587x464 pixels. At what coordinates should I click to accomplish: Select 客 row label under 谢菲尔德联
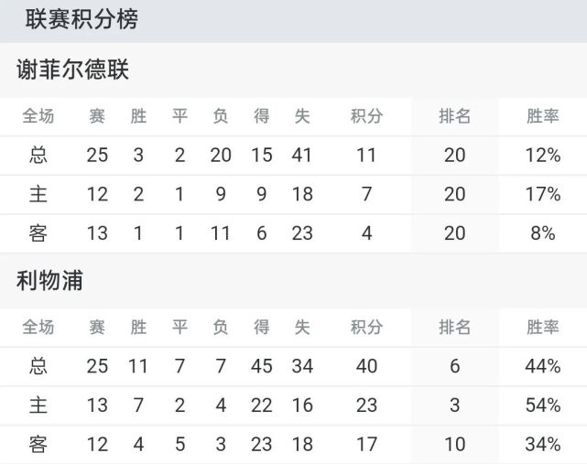click(38, 233)
